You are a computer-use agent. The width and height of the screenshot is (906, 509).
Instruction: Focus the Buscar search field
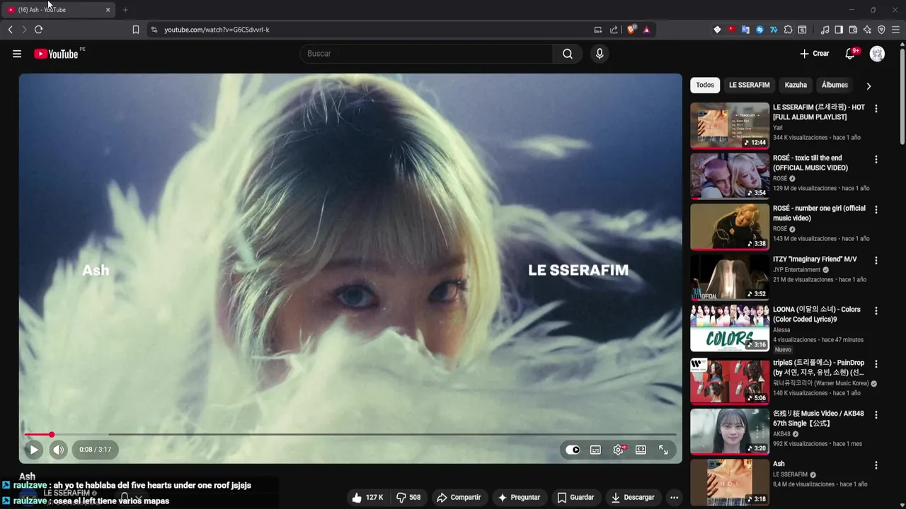pyautogui.click(x=427, y=54)
